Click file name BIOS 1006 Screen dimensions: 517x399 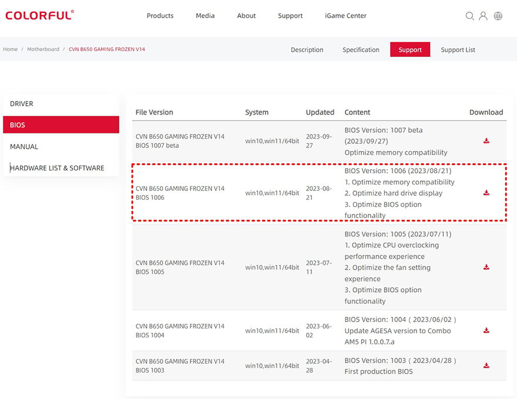coord(180,193)
